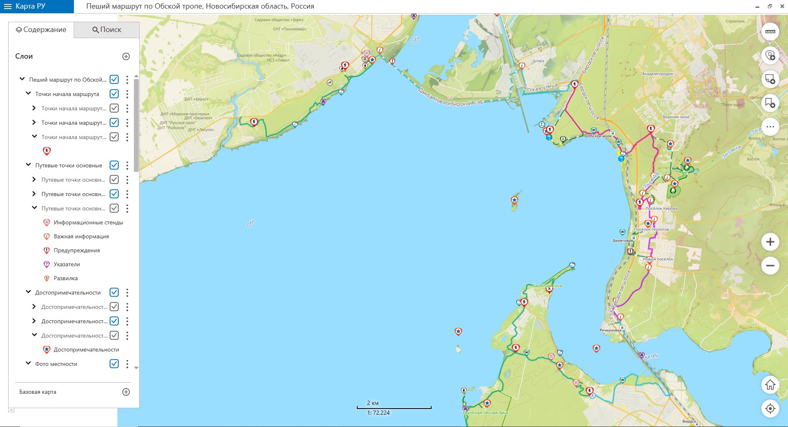Click the warning marker on Дамба Новосибирской ГЭС
The image size is (788, 427).
[392, 62]
